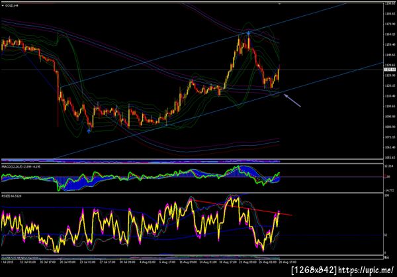Screen dimensions: 397x277
Task: Click the '20 Jul 09:00' time axis label
Action: [x=67, y=262]
